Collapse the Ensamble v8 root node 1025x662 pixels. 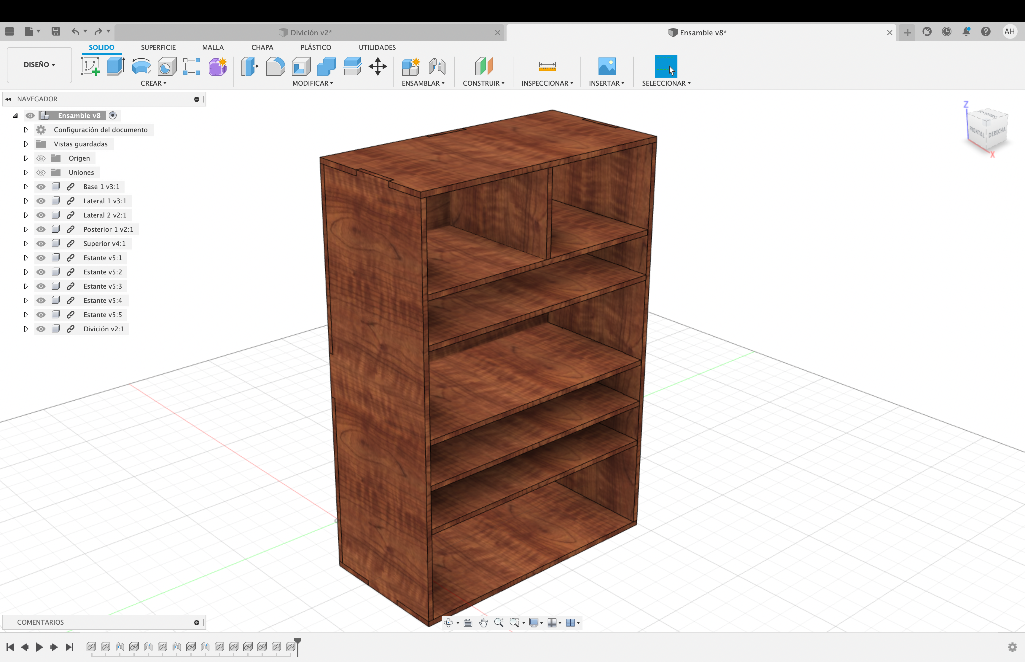[15, 116]
